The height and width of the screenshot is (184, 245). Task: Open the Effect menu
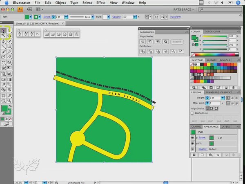(100, 2)
